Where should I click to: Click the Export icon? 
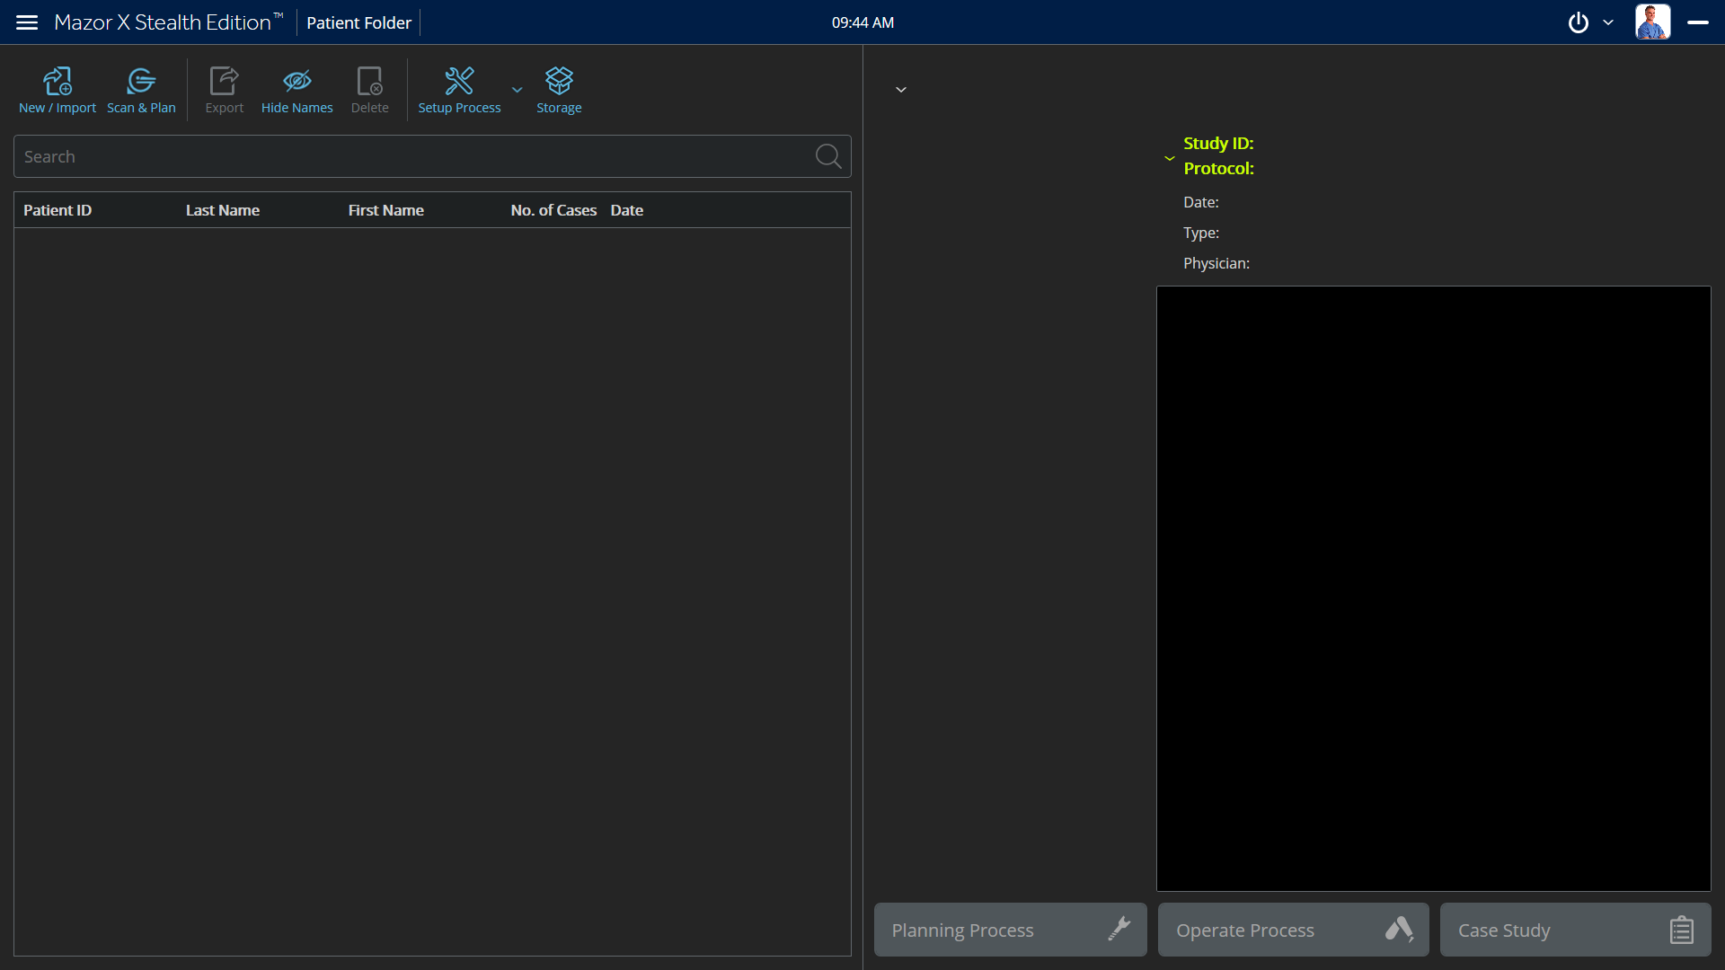(224, 82)
